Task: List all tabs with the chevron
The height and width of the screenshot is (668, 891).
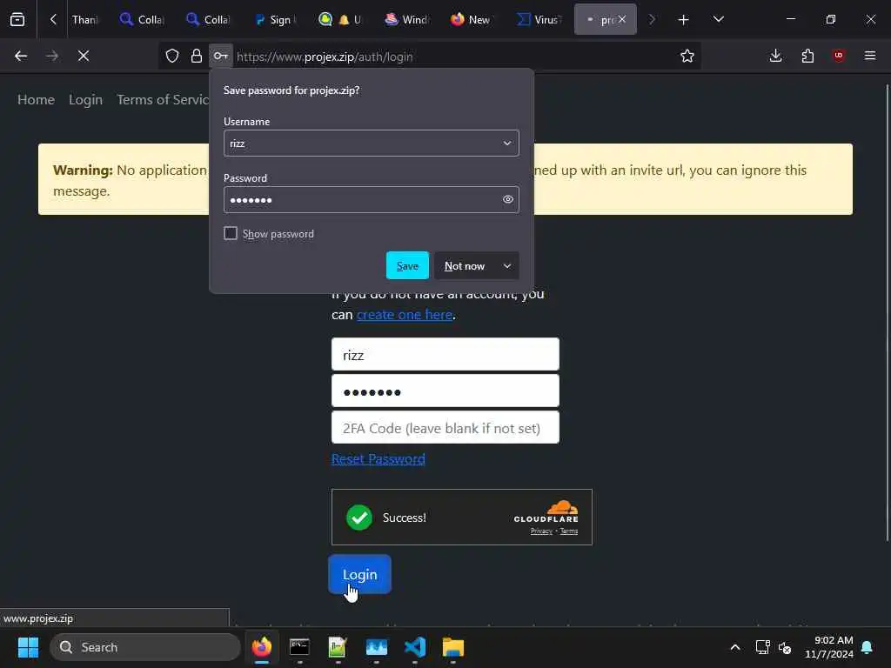Action: click(718, 19)
